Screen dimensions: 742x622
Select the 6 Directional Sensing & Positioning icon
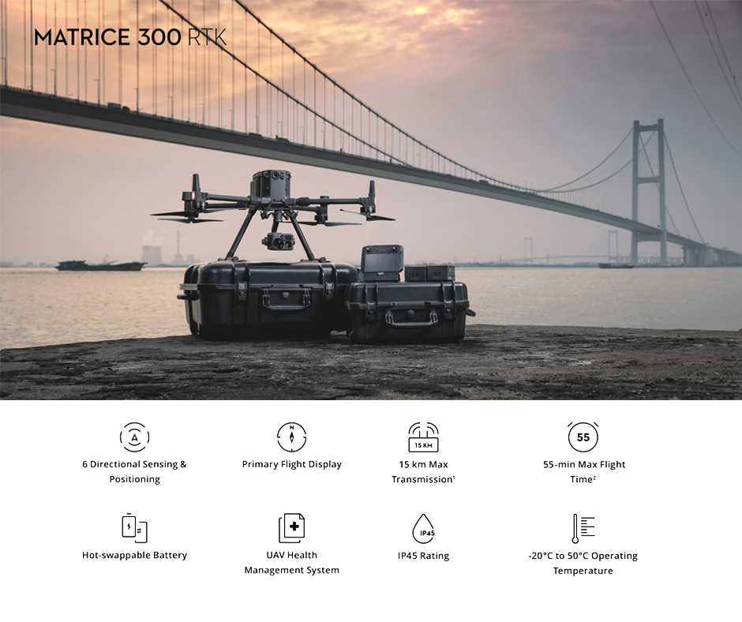click(134, 437)
